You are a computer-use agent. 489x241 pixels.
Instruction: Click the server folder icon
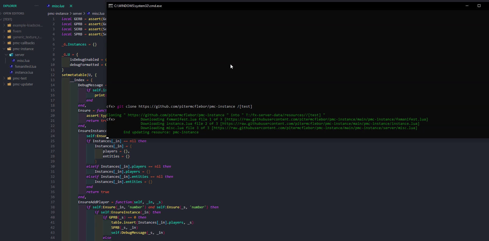pos(11,55)
